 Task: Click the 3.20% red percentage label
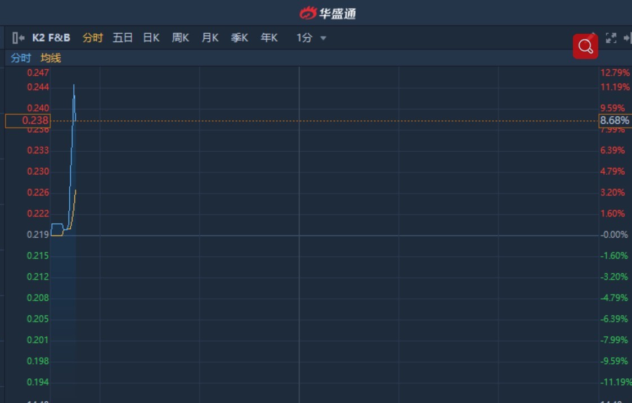point(613,192)
